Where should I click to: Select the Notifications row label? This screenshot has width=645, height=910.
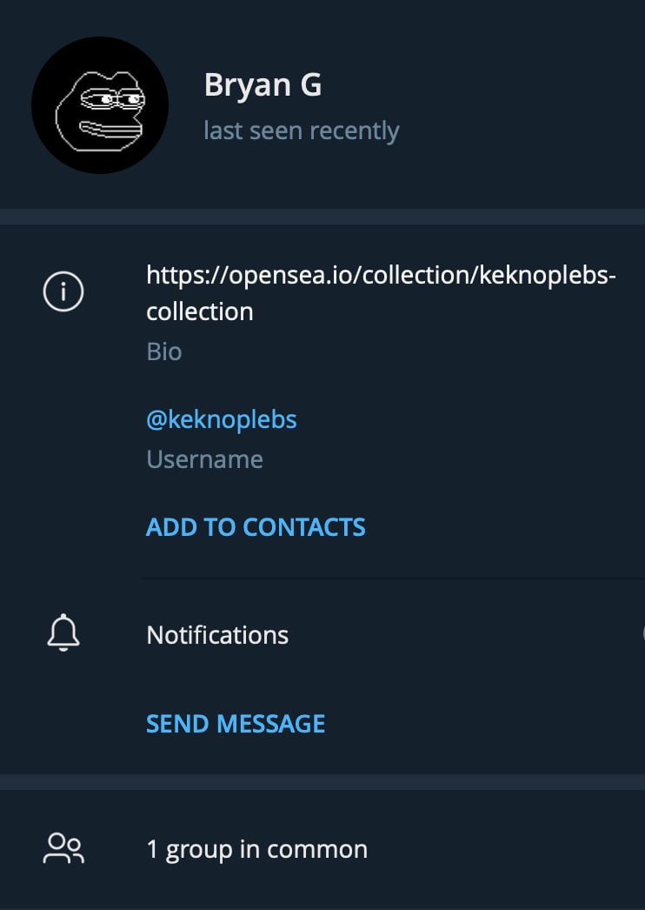(217, 635)
